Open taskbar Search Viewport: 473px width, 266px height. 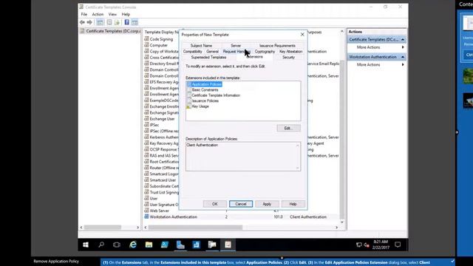[x=101, y=245]
